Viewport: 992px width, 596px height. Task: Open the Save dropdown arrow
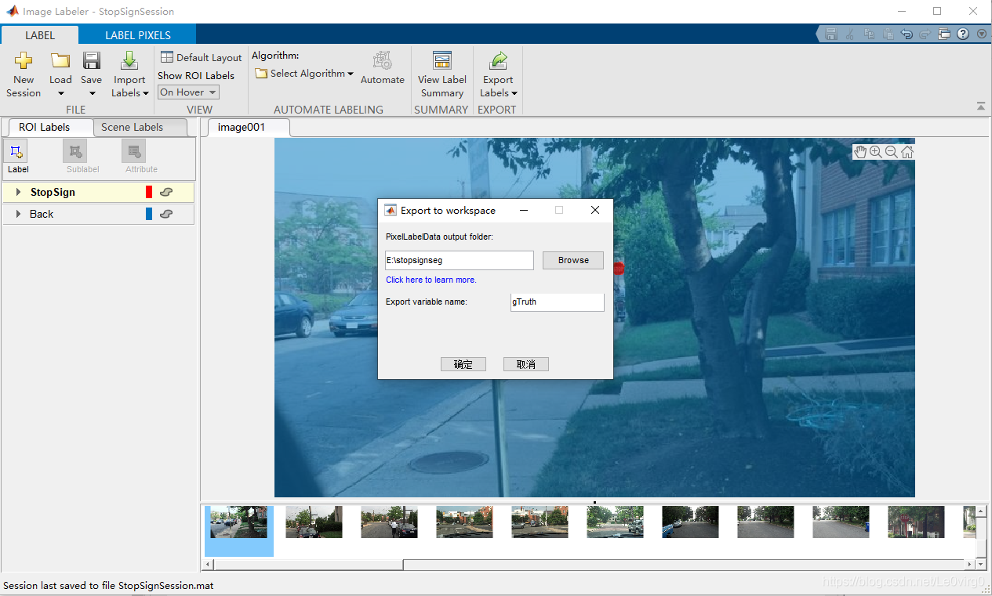92,94
